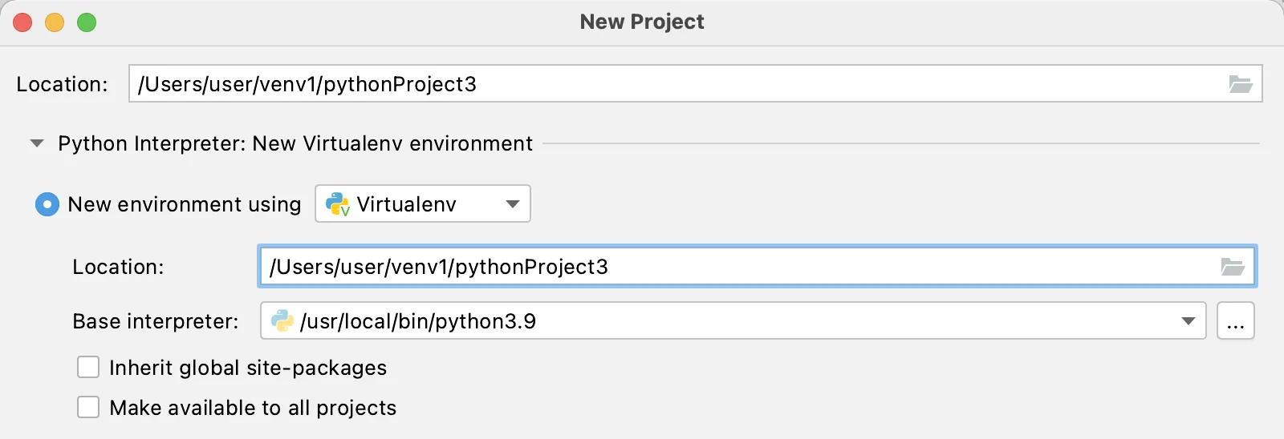Select New environment using radio button
This screenshot has width=1284, height=439.
47,205
